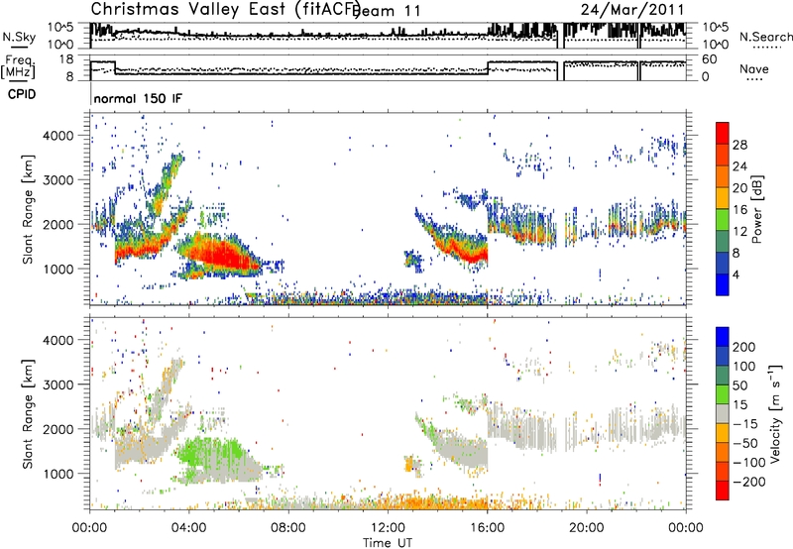793x549 pixels.
Task: Pick the red bottom velocity colorbar segment
Action: pyautogui.click(x=723, y=491)
